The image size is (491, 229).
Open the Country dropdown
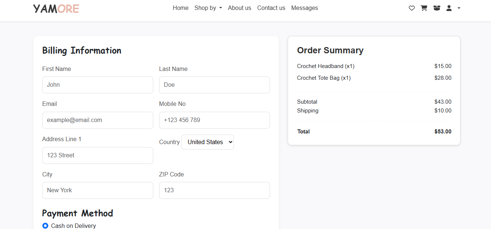[207, 142]
